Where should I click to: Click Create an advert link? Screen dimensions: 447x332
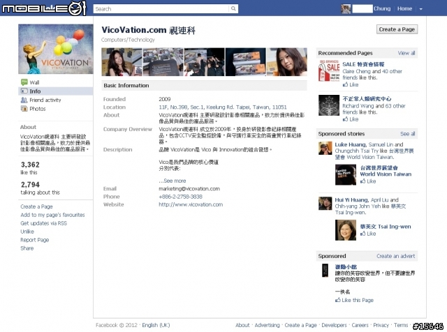396,256
